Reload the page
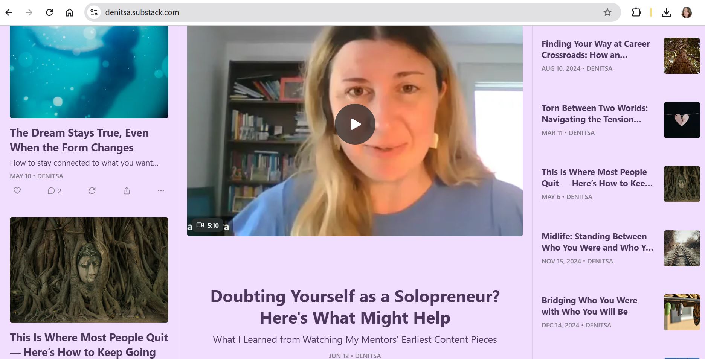Viewport: 705px width, 359px height. click(x=49, y=12)
